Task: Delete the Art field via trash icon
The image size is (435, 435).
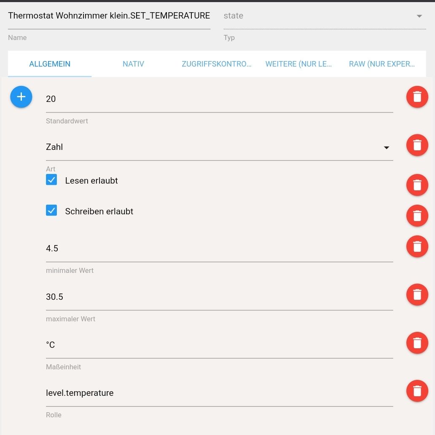Action: click(417, 145)
